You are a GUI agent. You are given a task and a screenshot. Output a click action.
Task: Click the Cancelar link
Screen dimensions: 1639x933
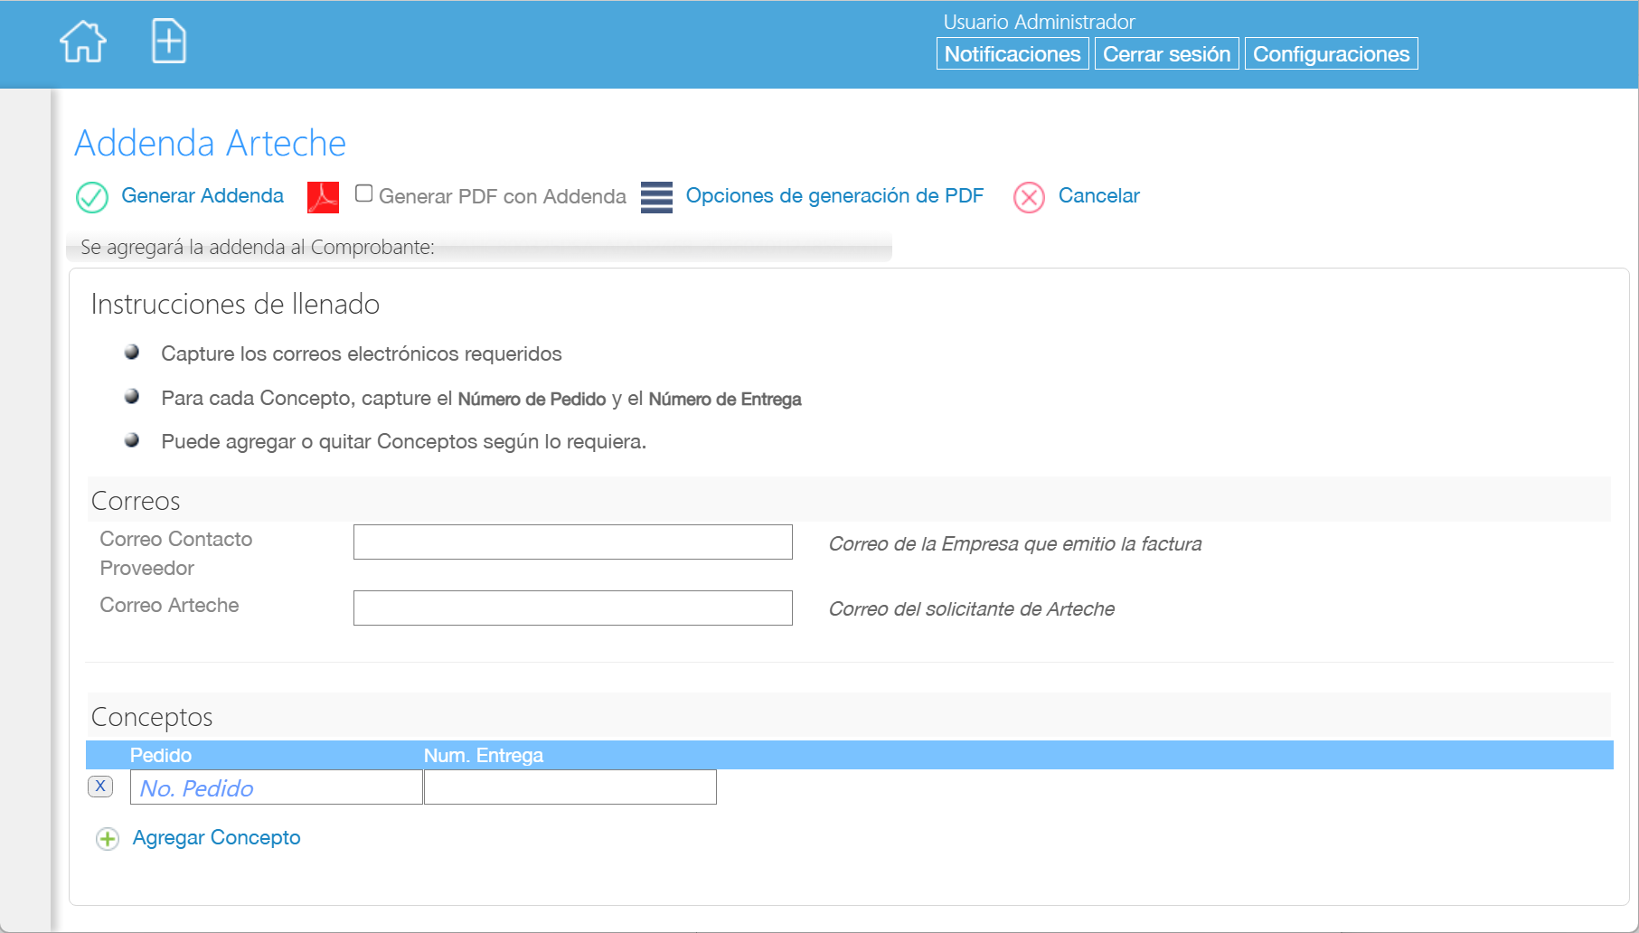tap(1098, 196)
